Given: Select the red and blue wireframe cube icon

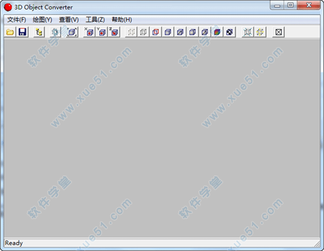Looking at the screenshot, I should coord(156,32).
